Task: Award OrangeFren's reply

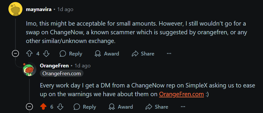Action: pos(121,107)
